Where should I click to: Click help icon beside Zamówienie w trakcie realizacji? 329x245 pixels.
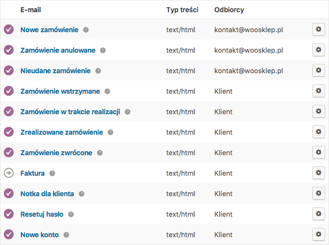click(127, 112)
